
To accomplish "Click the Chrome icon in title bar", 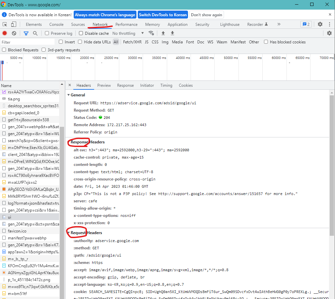I will [3, 5].
